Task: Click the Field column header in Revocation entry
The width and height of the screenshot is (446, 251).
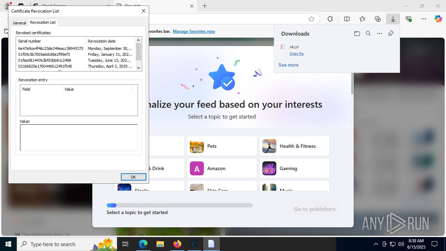Action: 41,89
